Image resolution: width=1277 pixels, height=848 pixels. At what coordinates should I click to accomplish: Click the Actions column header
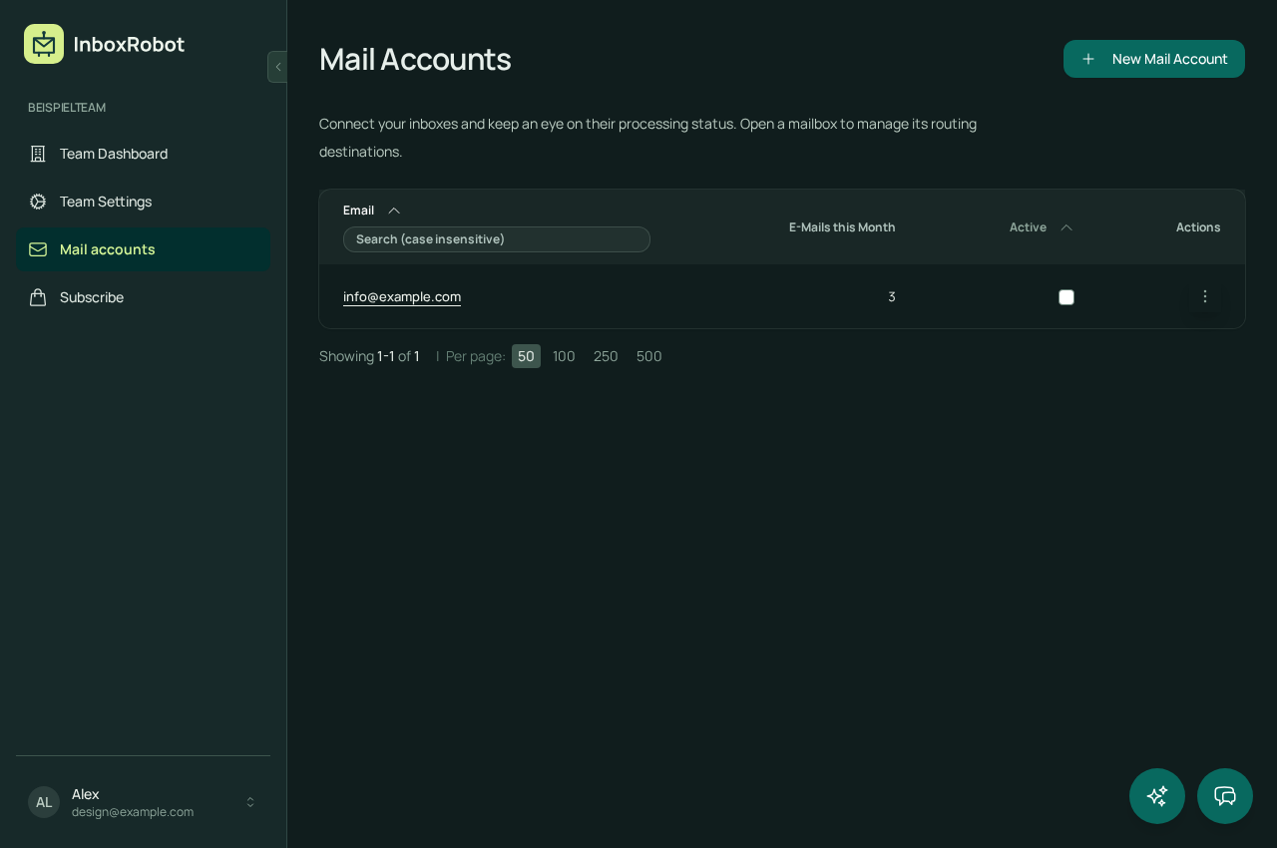coord(1198,227)
